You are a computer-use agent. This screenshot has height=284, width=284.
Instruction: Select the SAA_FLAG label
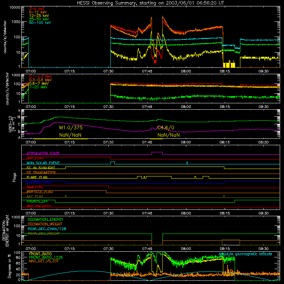[35, 187]
